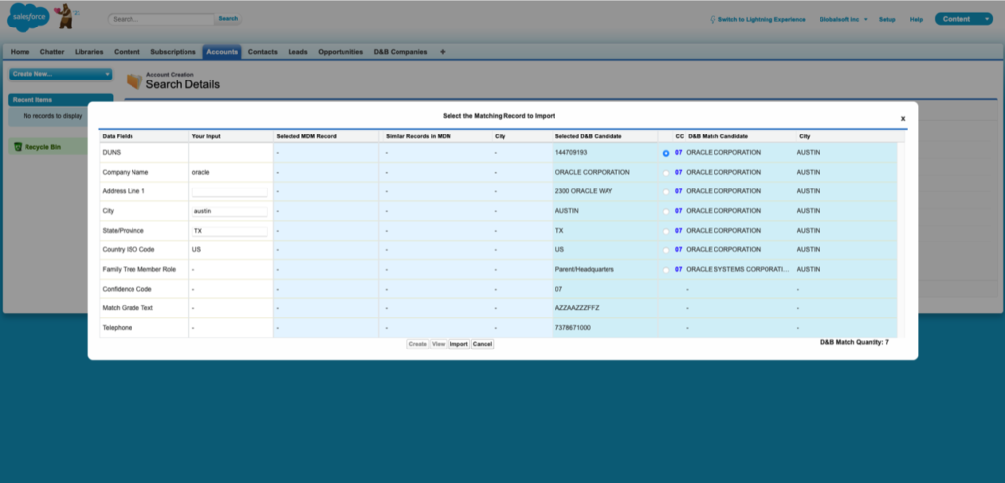Click the D&B Match Quantity: 7 label
The width and height of the screenshot is (1005, 483).
[x=855, y=343]
